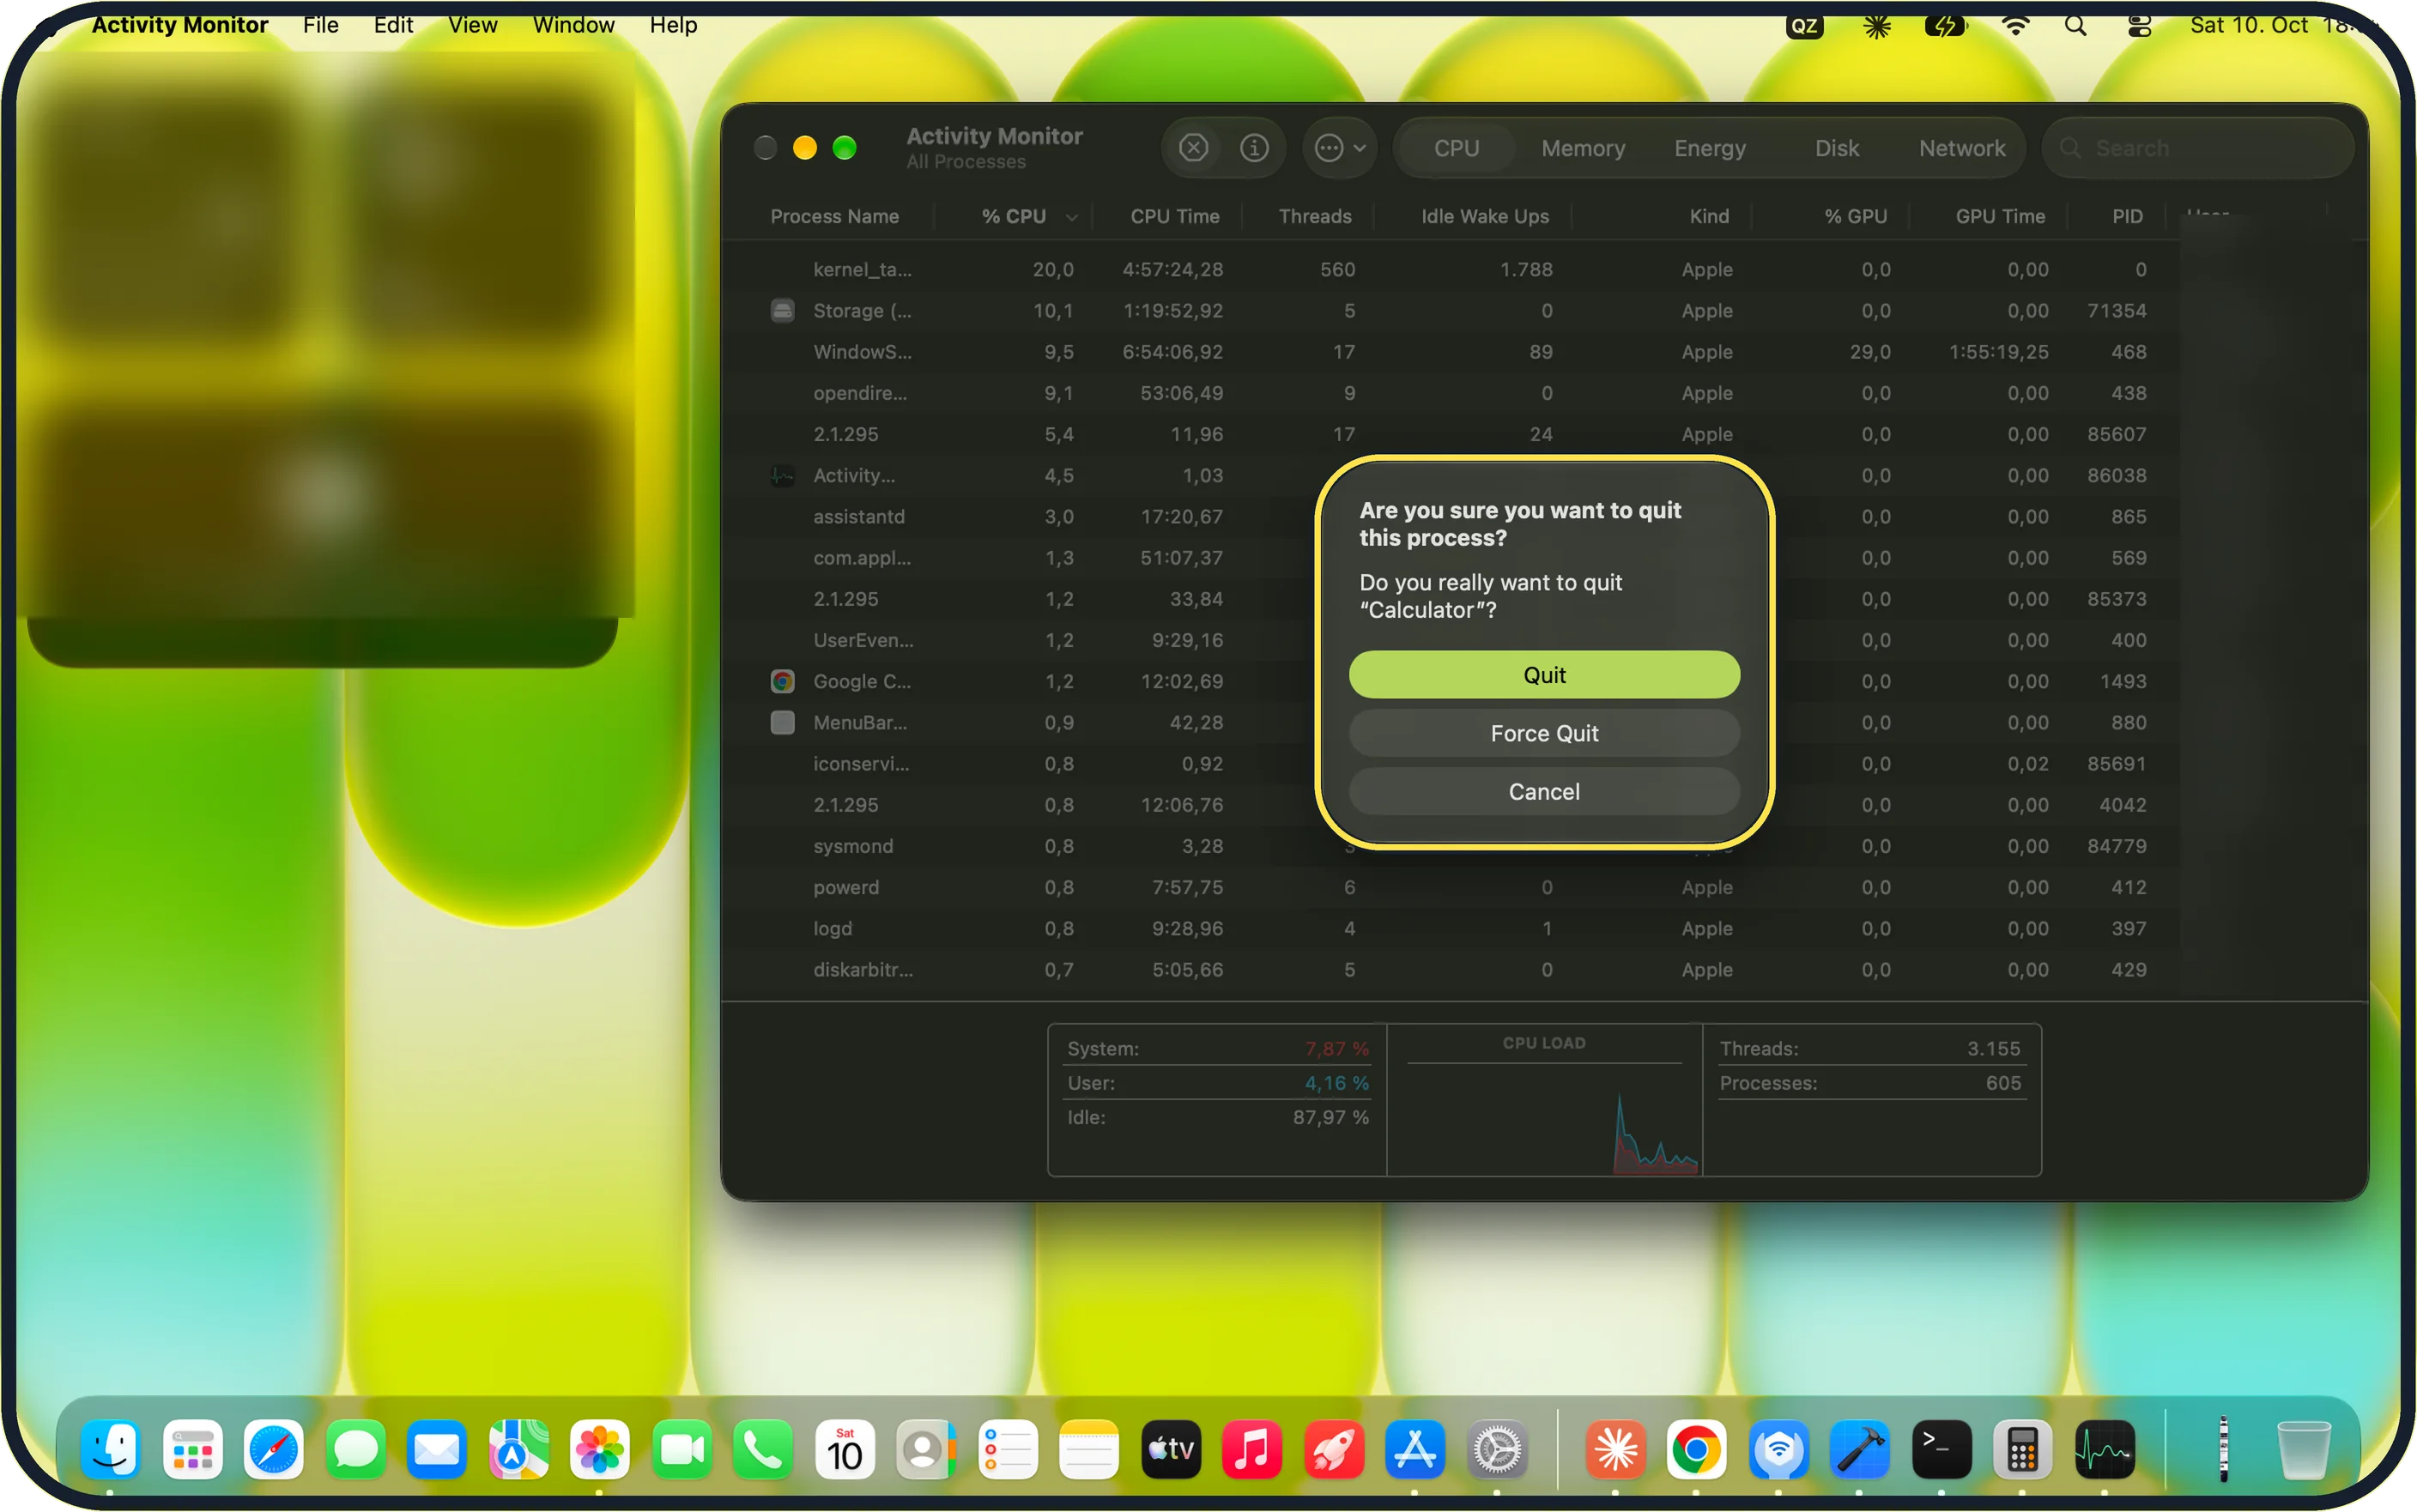The width and height of the screenshot is (2417, 1512).
Task: Open process info via the i icon
Action: pos(1254,148)
